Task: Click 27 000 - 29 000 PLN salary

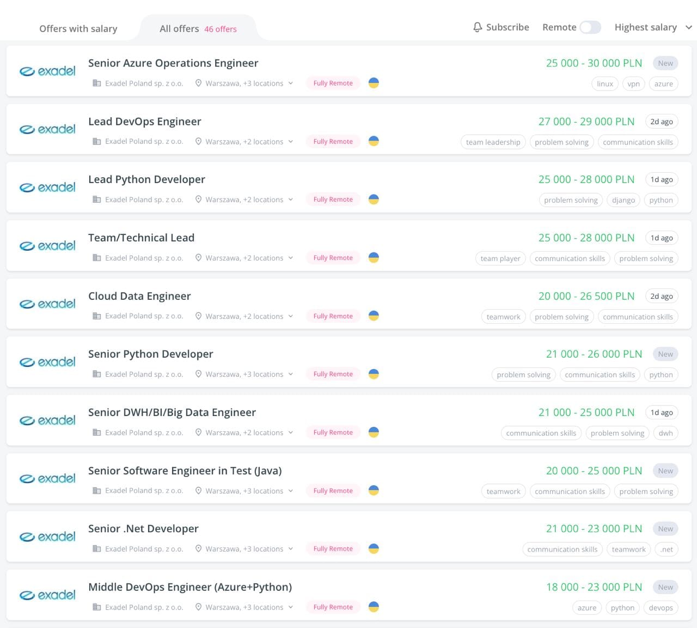Action: coord(586,122)
